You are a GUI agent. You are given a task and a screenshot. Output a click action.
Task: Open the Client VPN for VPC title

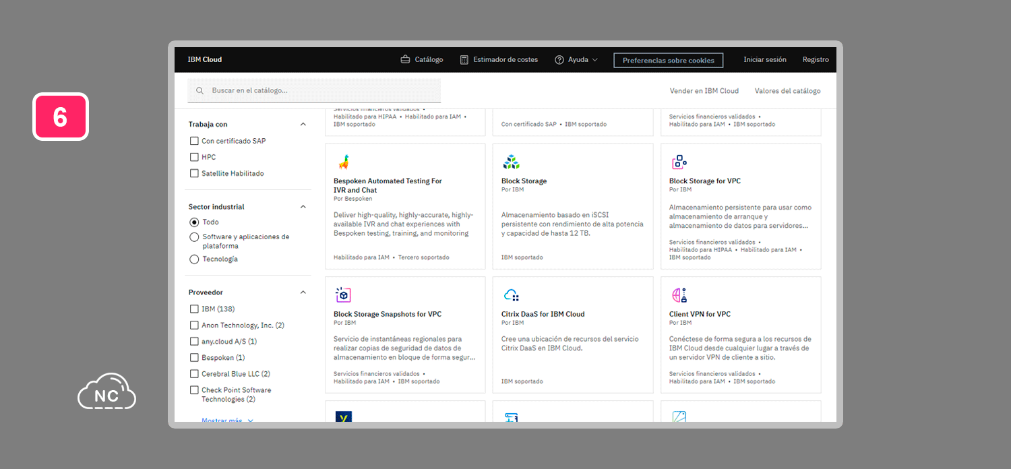700,314
